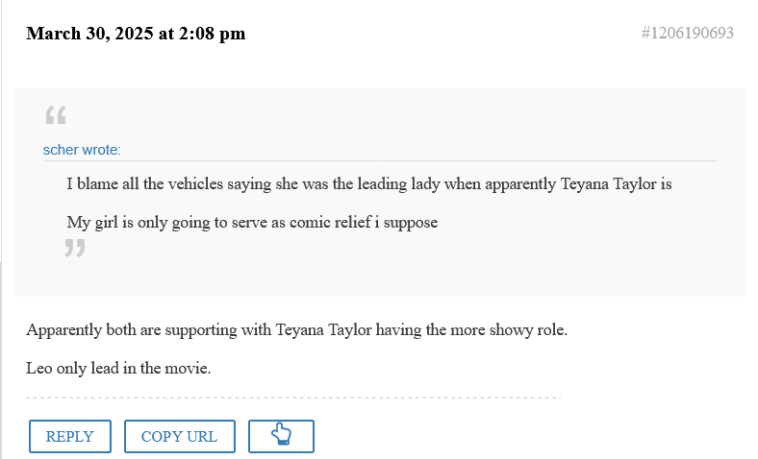Viewport: 758px width, 459px height.
Task: Click the dashed separator line above buttons
Action: click(x=293, y=398)
